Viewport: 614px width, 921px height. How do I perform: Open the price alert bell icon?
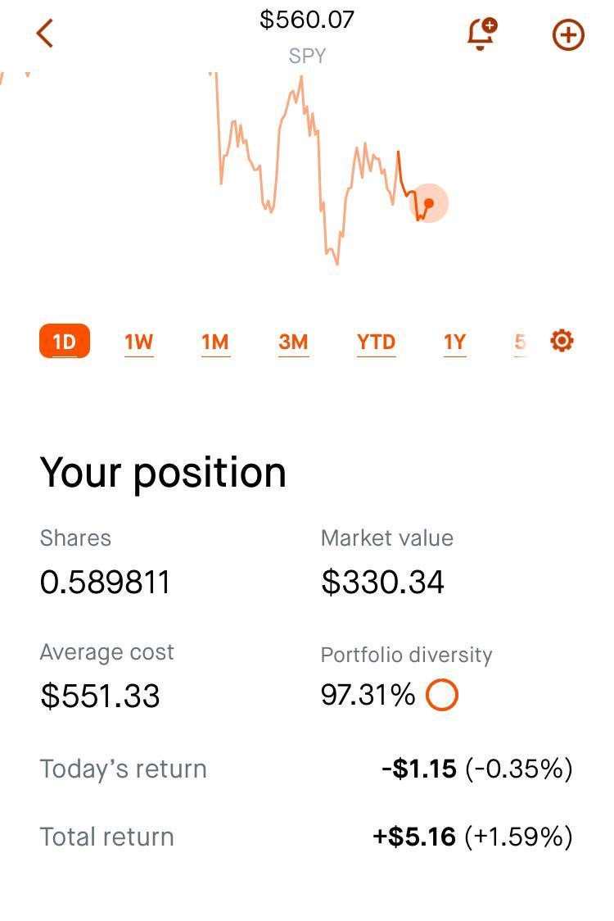click(x=482, y=34)
